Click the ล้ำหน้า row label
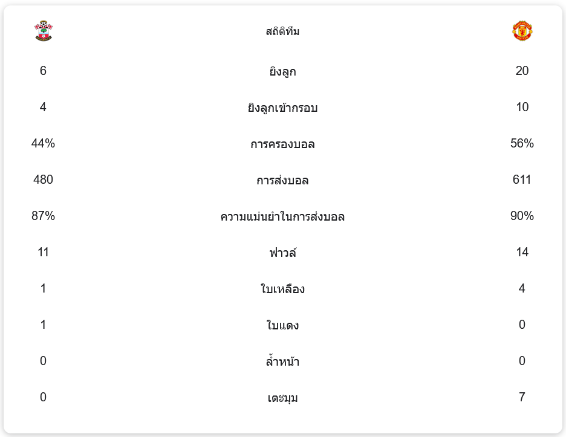This screenshot has height=437, width=566. [282, 362]
